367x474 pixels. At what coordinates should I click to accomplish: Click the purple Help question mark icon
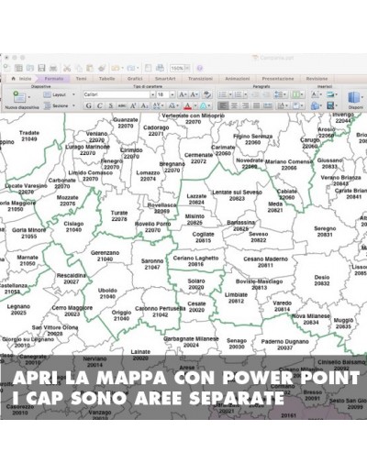[200, 68]
